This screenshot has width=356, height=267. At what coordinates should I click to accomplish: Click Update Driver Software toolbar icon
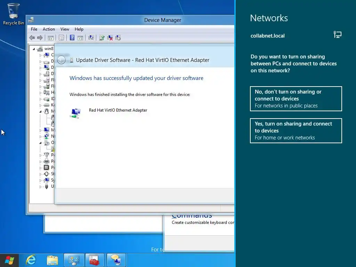[102, 38]
